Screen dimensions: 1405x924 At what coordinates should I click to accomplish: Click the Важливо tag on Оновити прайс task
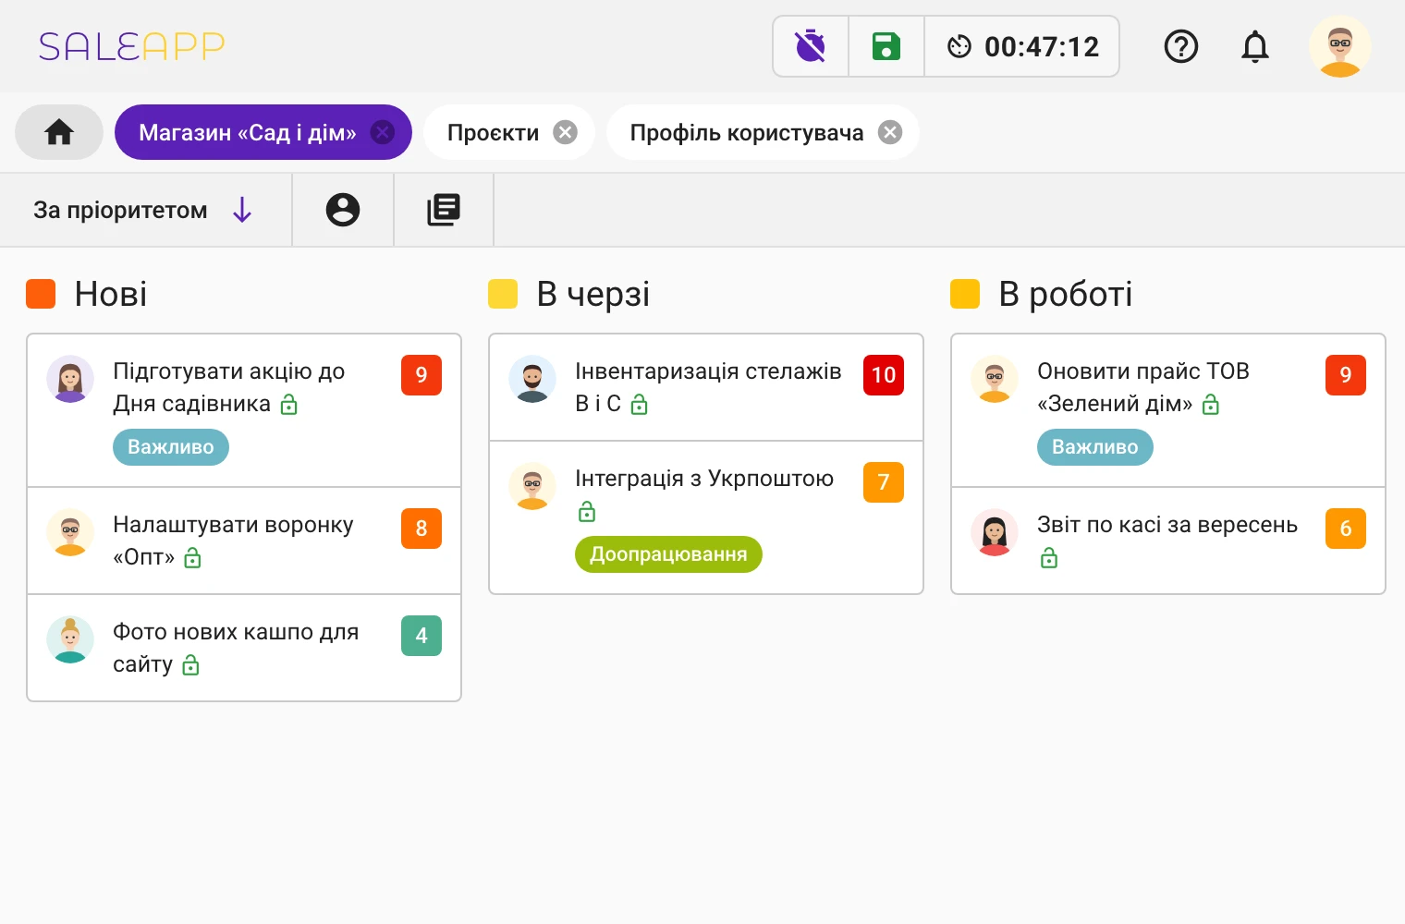pyautogui.click(x=1095, y=447)
